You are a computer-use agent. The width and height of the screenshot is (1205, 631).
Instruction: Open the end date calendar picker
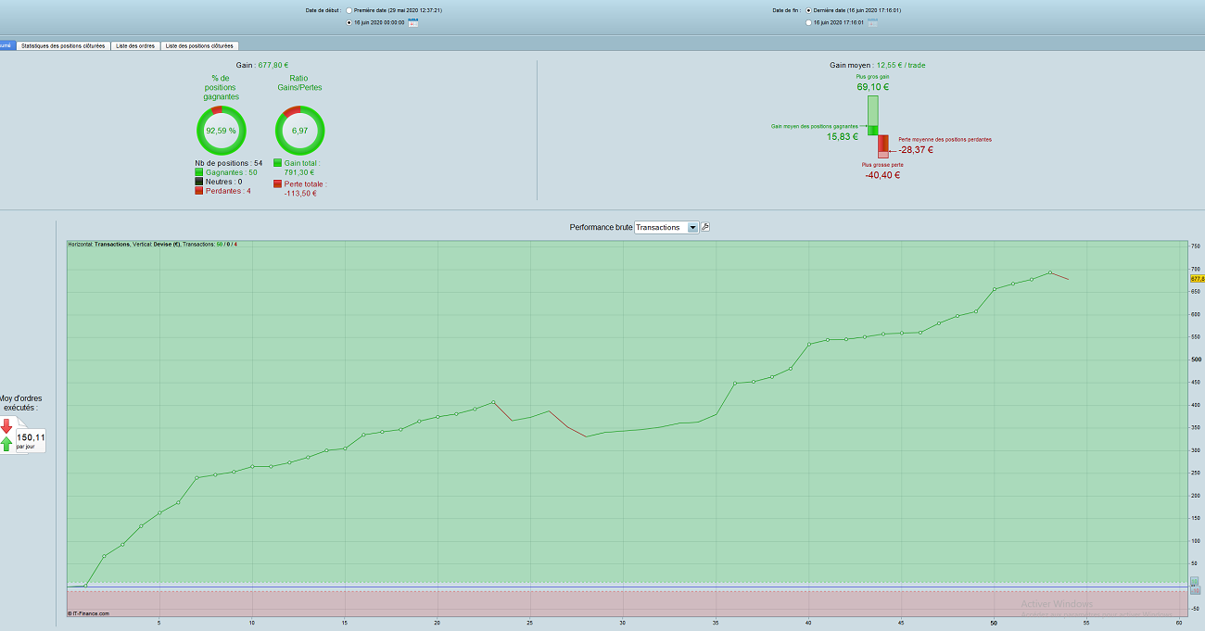873,22
